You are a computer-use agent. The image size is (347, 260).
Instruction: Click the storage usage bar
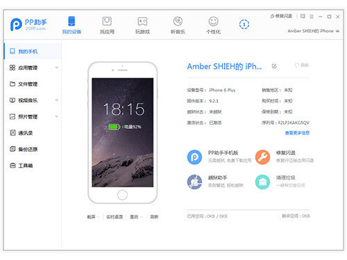[248, 210]
